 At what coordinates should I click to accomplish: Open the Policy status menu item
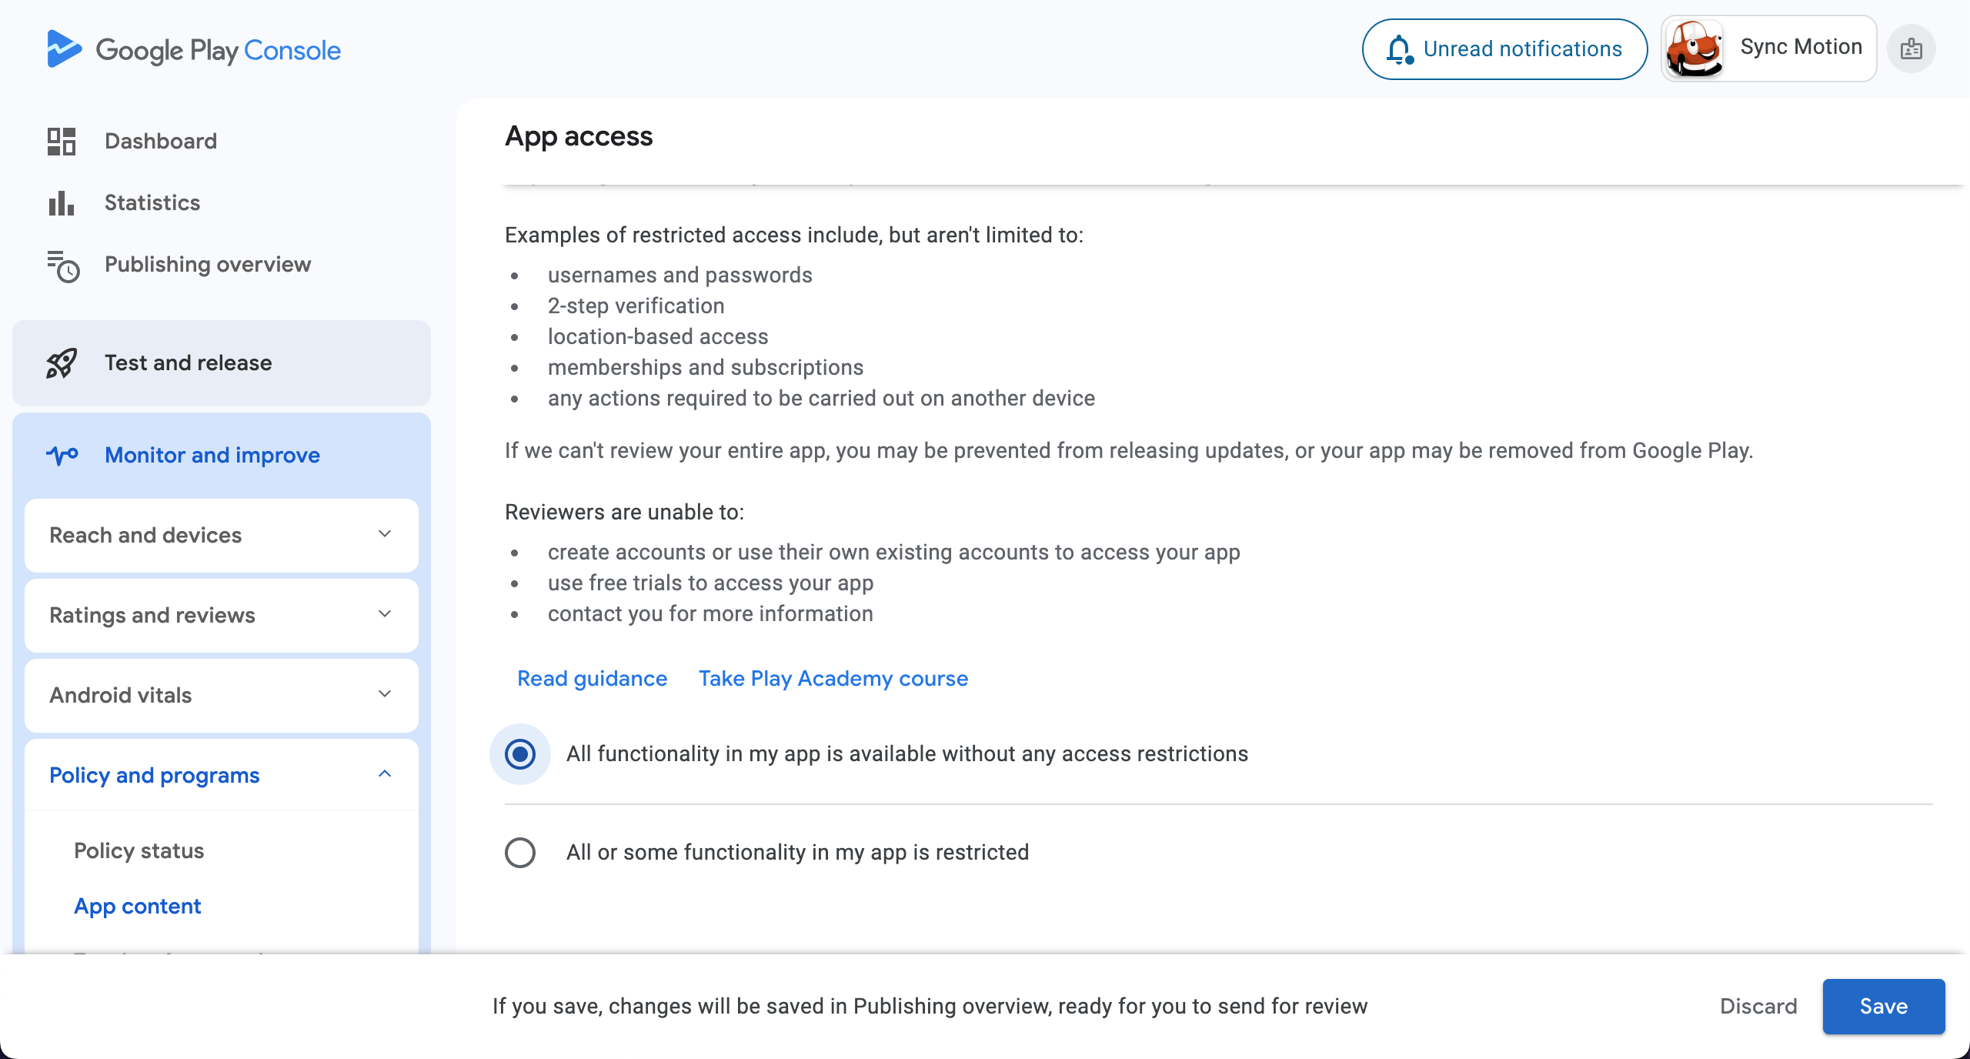pyautogui.click(x=139, y=851)
